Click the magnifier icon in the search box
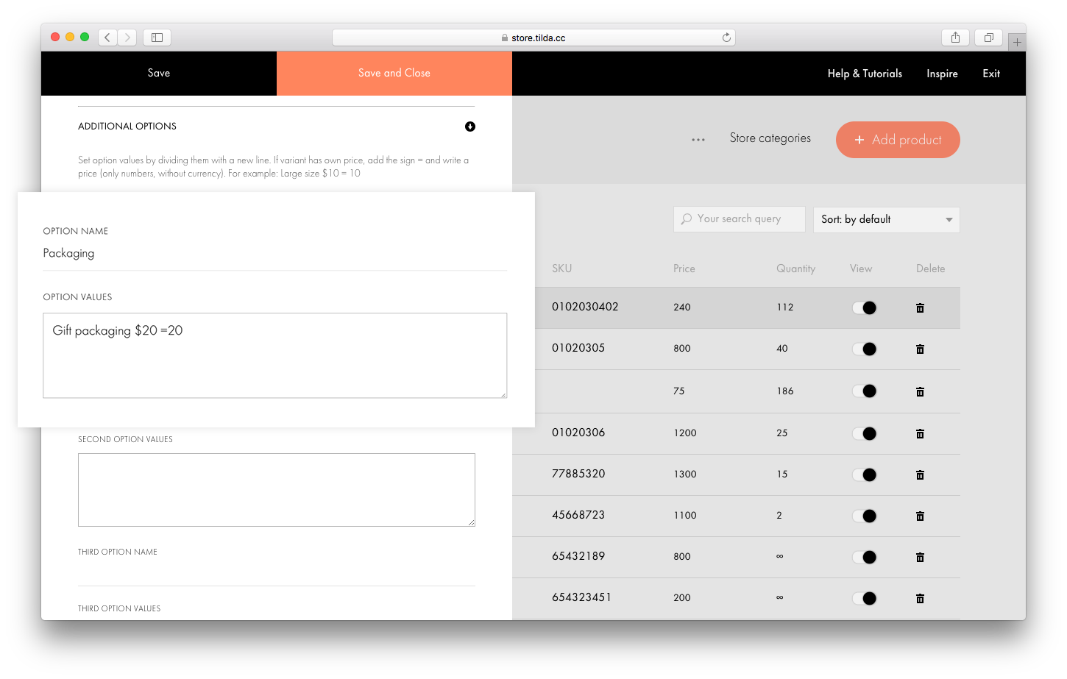 687,219
